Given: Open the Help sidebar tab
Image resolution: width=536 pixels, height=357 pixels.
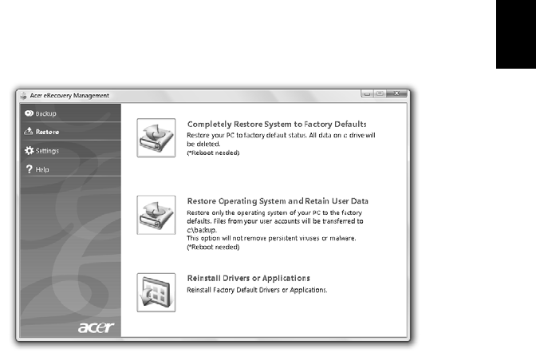Looking at the screenshot, I should click(70, 169).
